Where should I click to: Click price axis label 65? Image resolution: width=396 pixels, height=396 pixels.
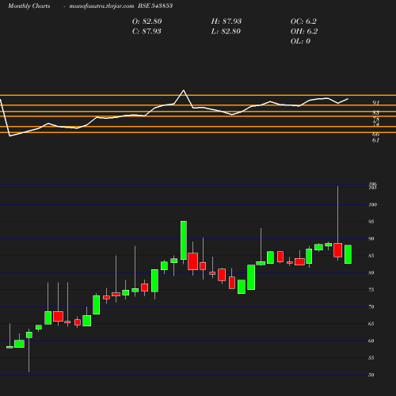371,324
